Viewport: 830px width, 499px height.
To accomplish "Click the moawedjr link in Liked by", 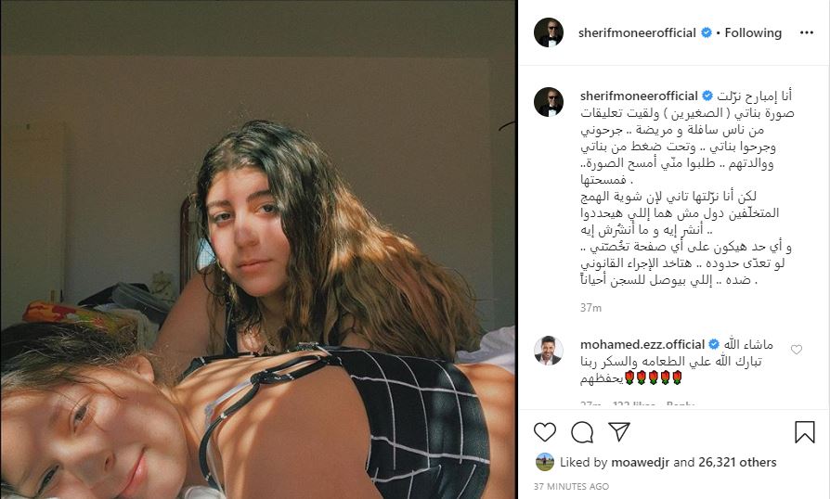I will click(640, 463).
